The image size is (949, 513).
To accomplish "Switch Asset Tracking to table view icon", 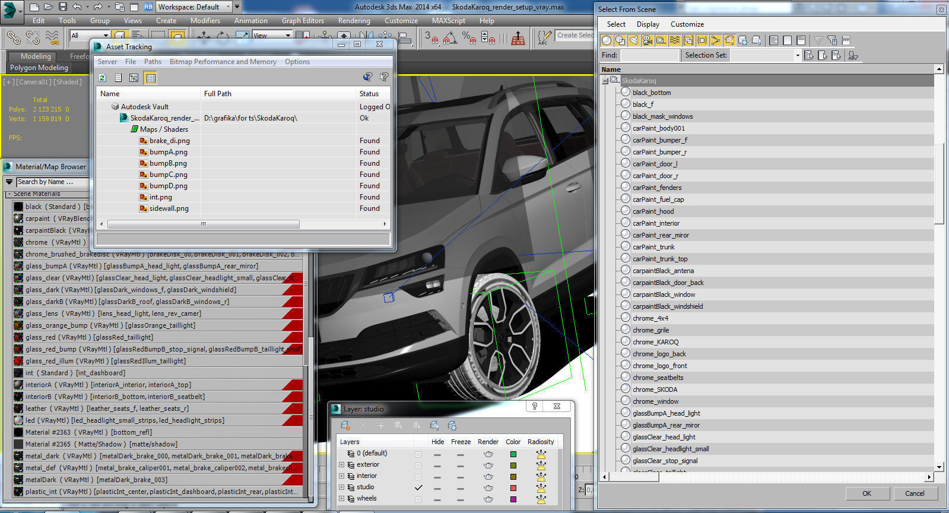I will point(151,78).
